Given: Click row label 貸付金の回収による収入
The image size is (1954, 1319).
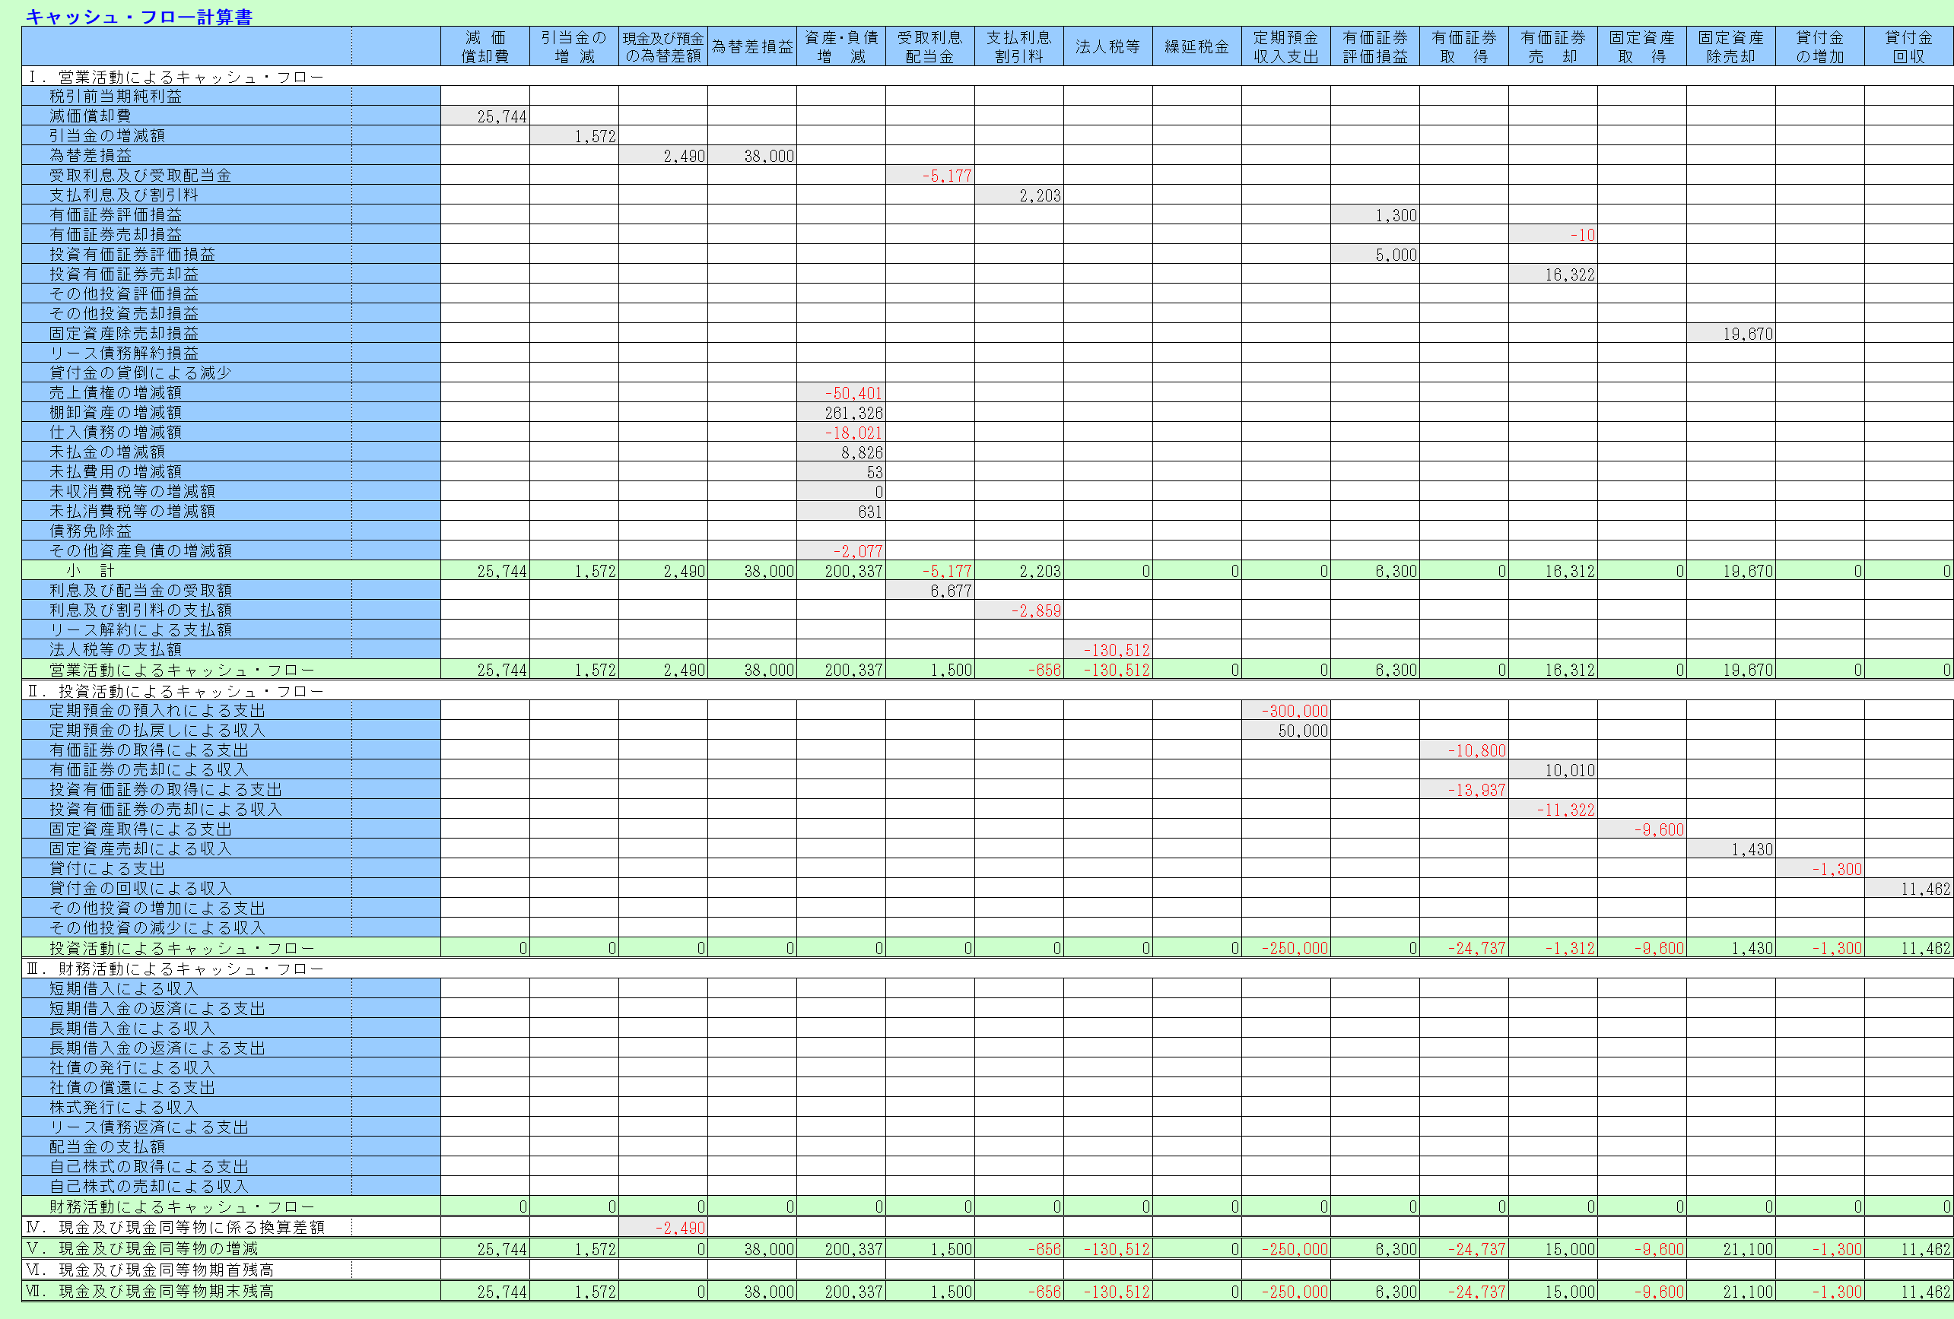Looking at the screenshot, I should [x=140, y=888].
